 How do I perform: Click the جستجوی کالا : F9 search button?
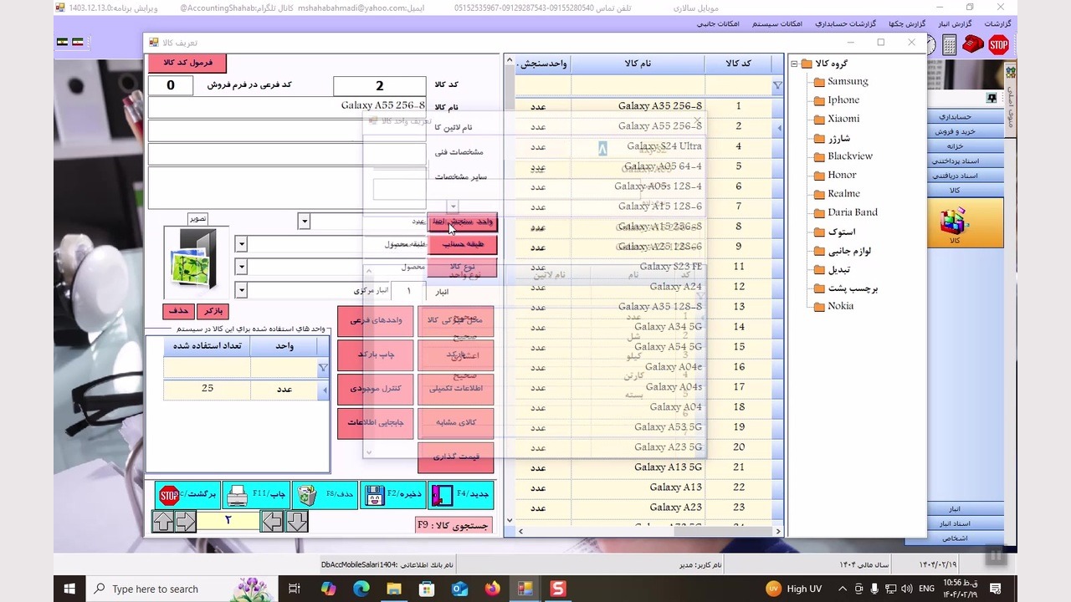454,525
